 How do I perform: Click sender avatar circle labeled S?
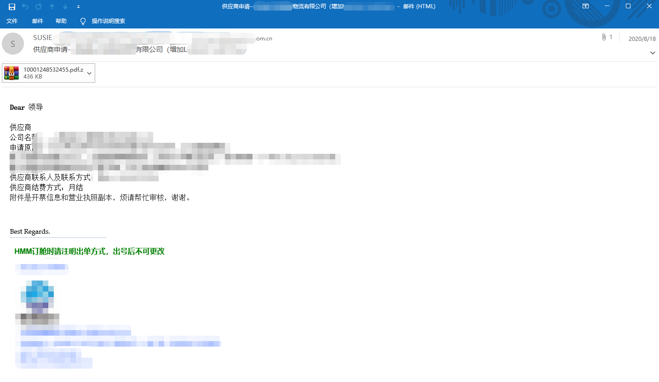(13, 44)
